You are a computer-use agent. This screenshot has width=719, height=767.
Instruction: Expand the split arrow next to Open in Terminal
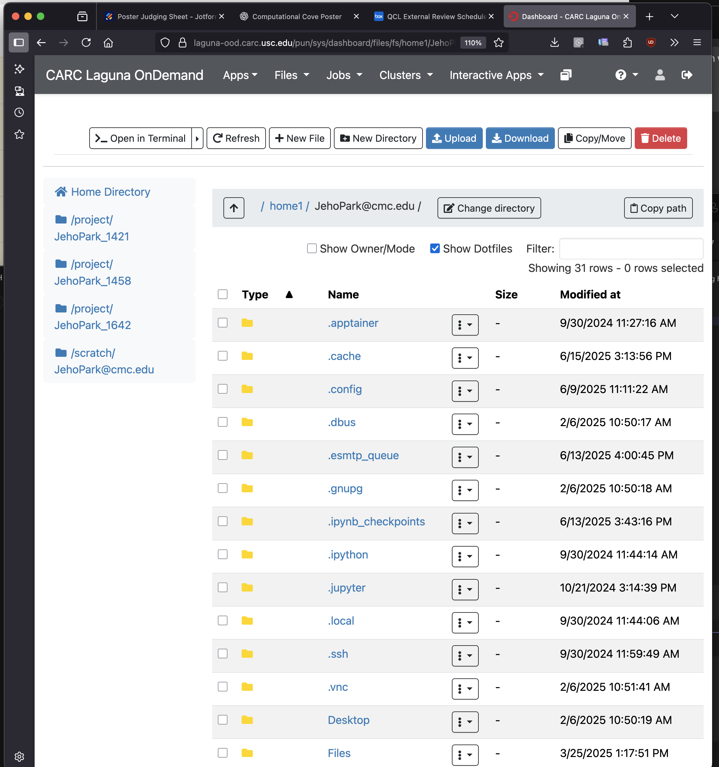point(197,138)
